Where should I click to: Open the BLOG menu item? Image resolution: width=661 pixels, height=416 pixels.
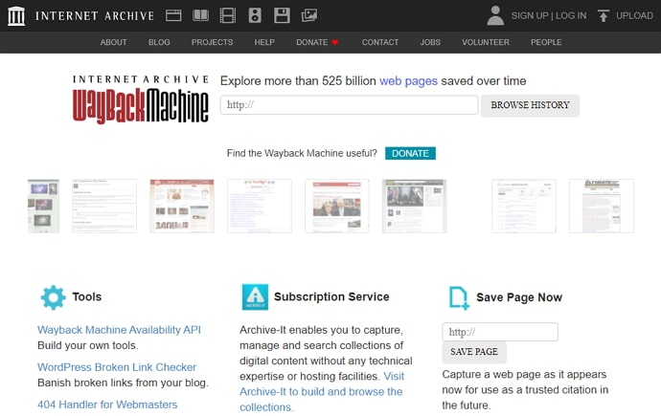click(159, 42)
